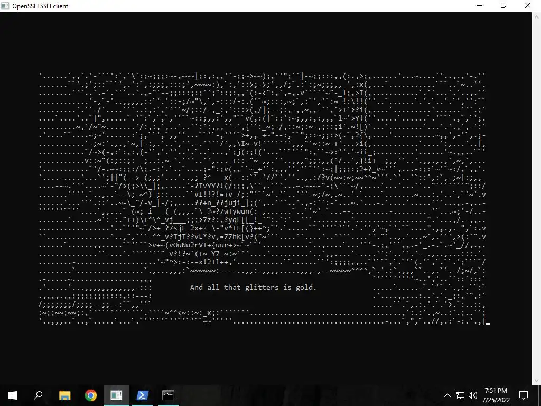Image resolution: width=541 pixels, height=406 pixels.
Task: Select the taskbar app left of PowerShell
Action: [x=117, y=395]
